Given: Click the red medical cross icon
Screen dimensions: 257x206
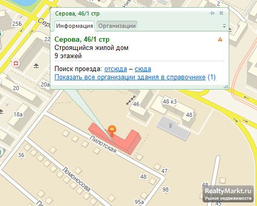Looking at the screenshot, I should 15,63.
